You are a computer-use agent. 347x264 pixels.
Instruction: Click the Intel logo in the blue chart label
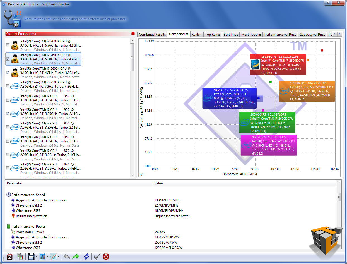point(208,98)
